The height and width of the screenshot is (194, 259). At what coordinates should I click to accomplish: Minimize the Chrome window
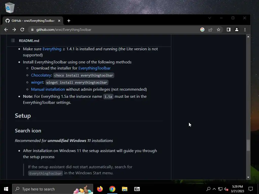(221, 18)
